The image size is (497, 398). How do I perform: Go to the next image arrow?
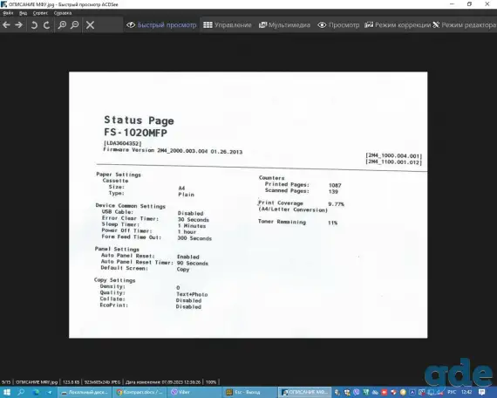[x=19, y=24]
